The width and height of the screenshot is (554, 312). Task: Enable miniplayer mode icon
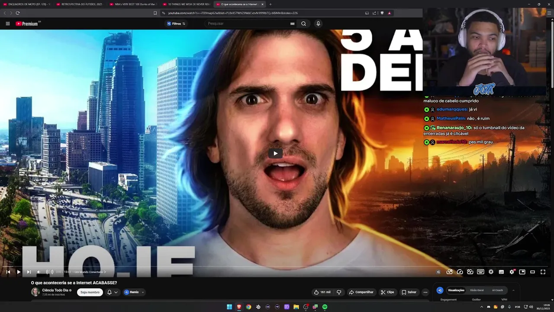pyautogui.click(x=522, y=272)
